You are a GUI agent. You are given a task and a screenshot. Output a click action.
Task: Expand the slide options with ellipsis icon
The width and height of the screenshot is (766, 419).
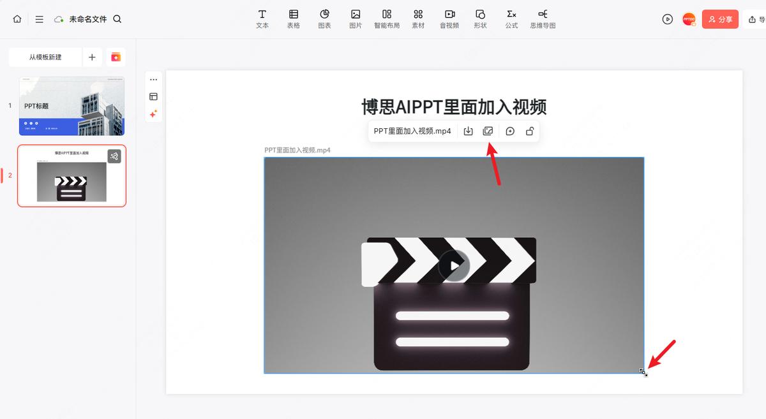coord(153,79)
